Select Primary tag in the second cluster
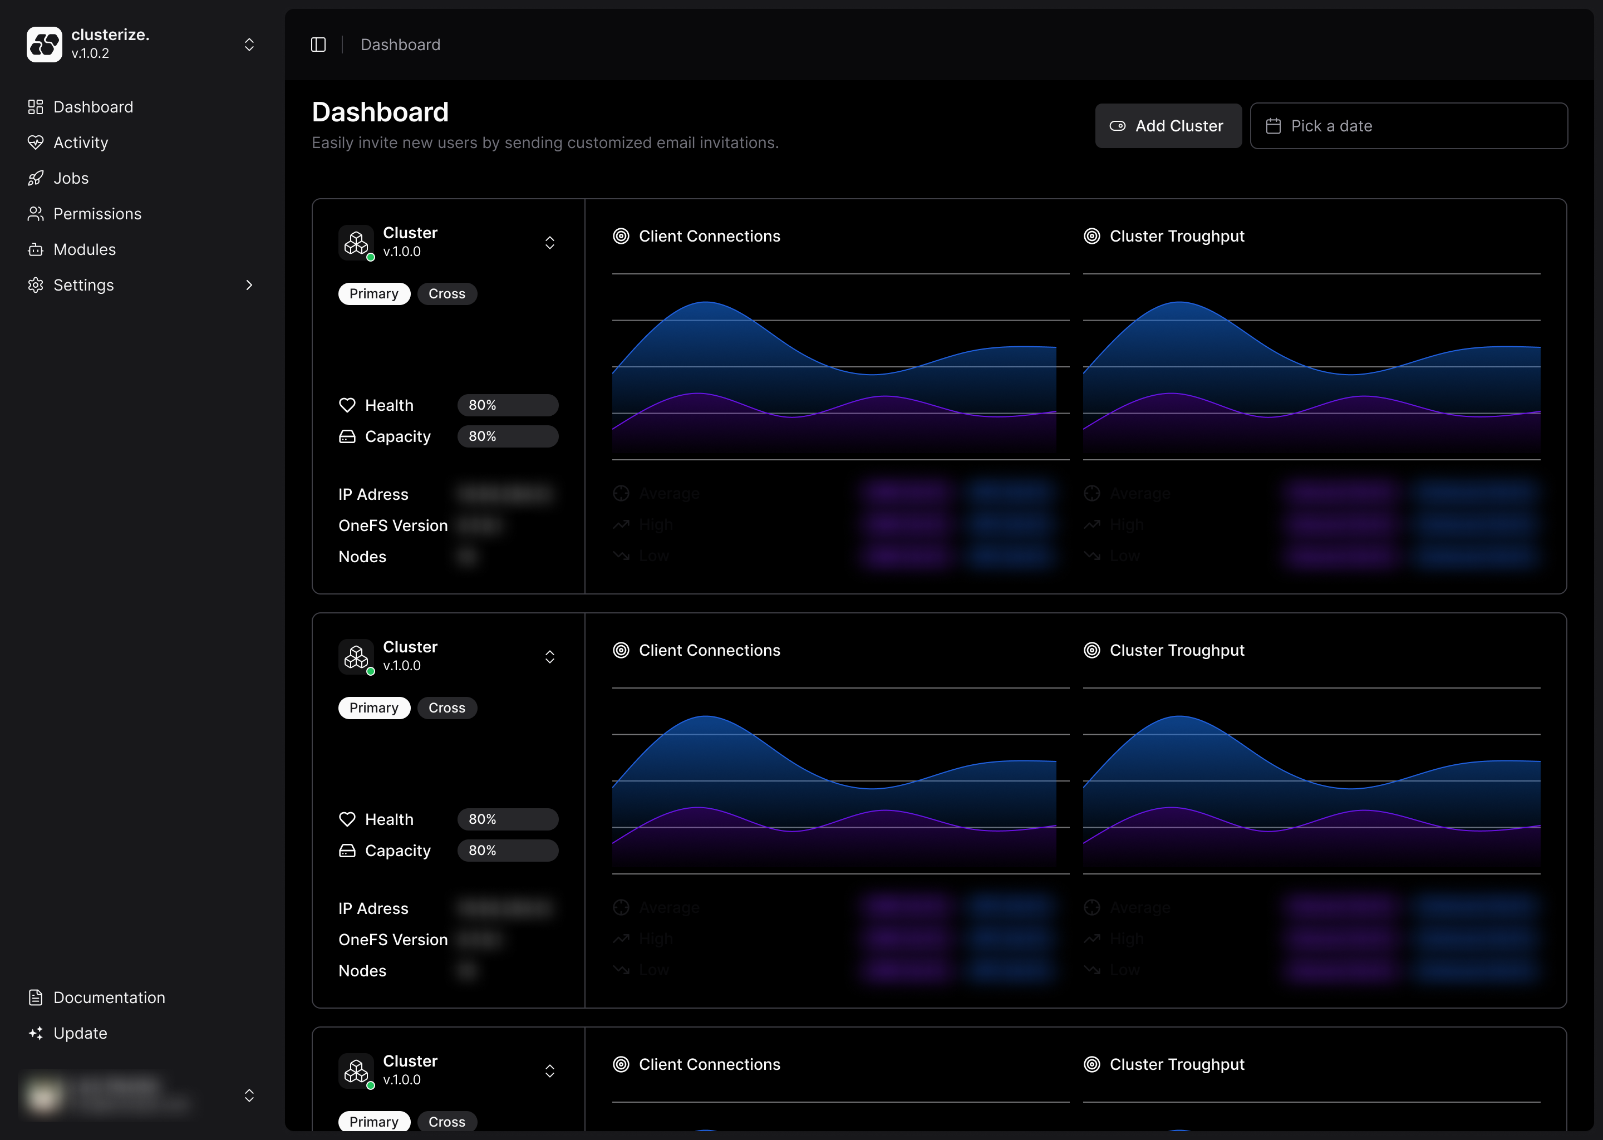The image size is (1603, 1140). pyautogui.click(x=374, y=707)
